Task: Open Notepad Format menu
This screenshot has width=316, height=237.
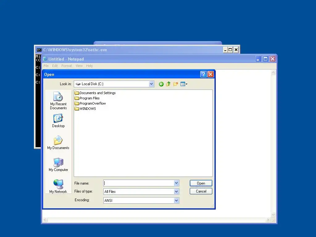Action: click(67, 66)
